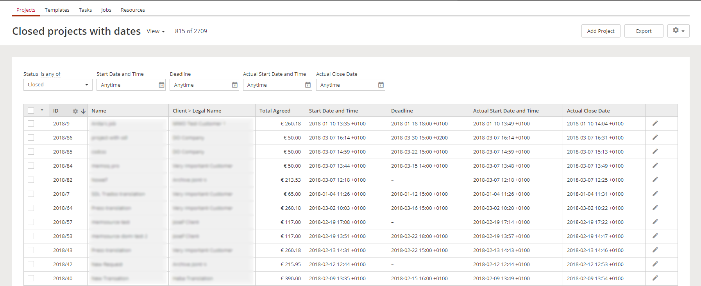Viewport: 701px width, 286px height.
Task: Select checkbox for project 2018/57
Action: pos(31,222)
